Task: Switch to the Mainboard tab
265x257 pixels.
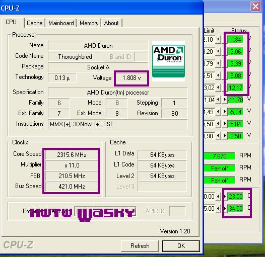Action: 61,23
